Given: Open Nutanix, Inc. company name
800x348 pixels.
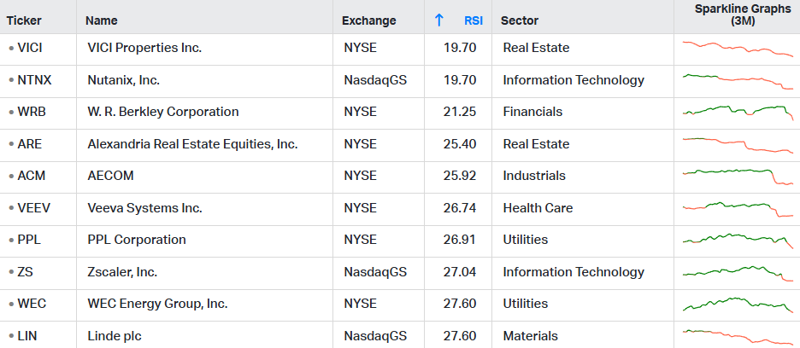Looking at the screenshot, I should point(124,80).
